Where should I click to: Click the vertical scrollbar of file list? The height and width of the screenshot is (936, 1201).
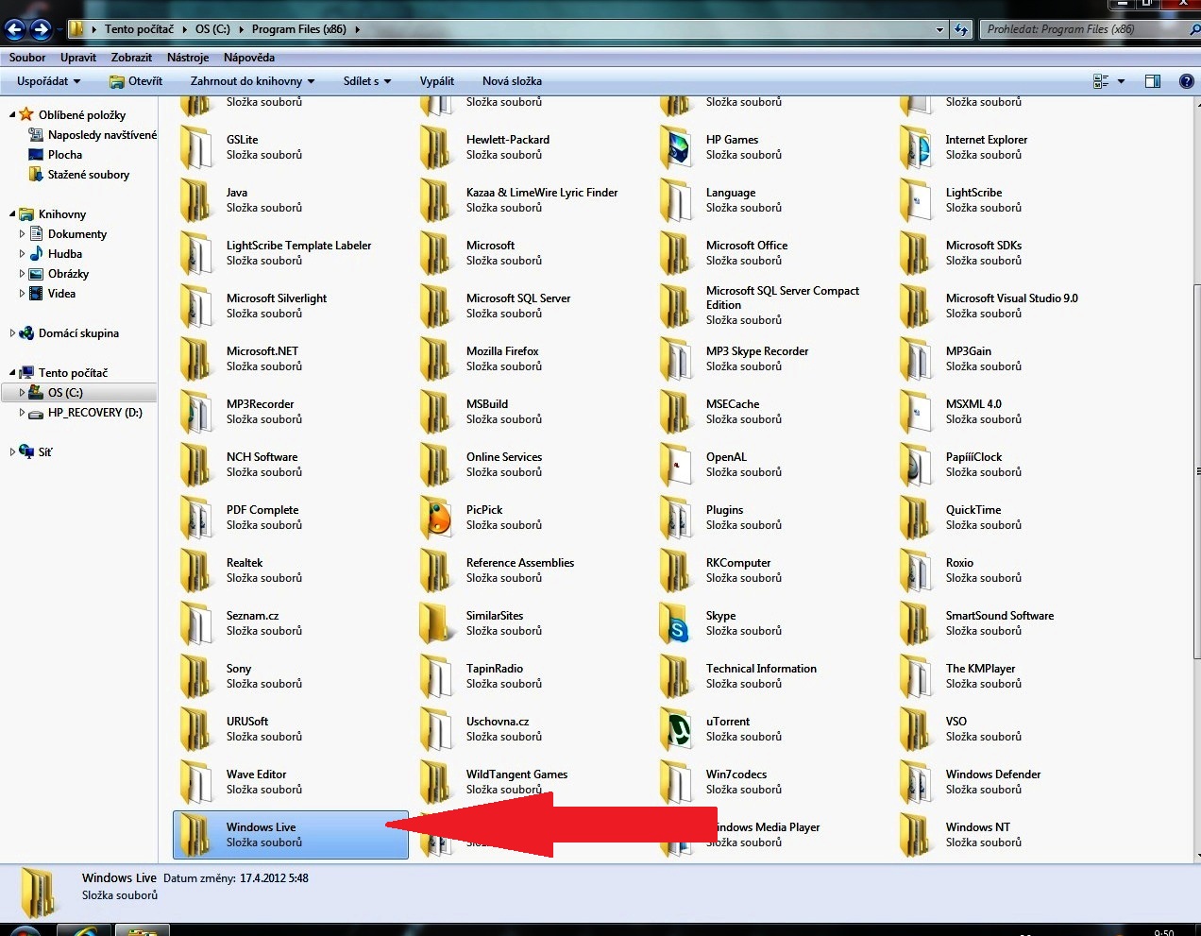coord(1196,472)
